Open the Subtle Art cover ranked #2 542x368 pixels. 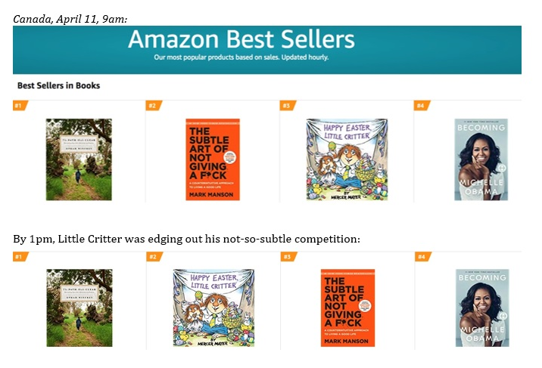click(x=213, y=159)
